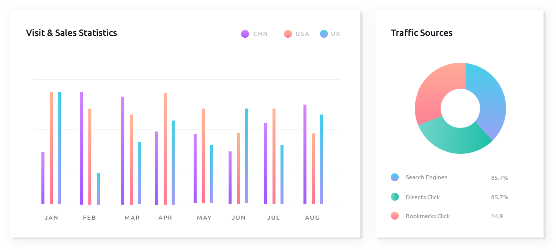Select the green segment of the donut chart

tap(454, 137)
